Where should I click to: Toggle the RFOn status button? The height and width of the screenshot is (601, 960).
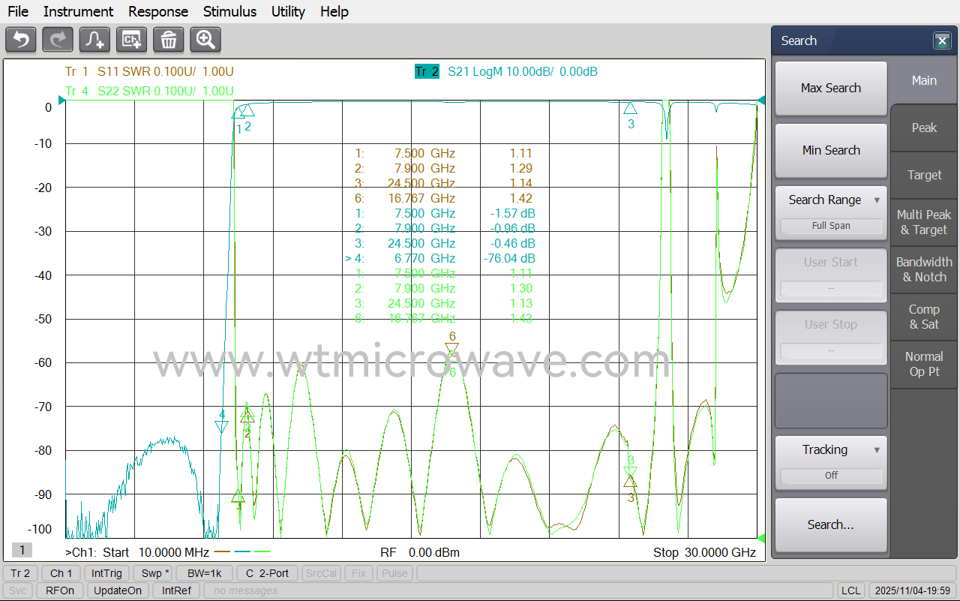[60, 590]
